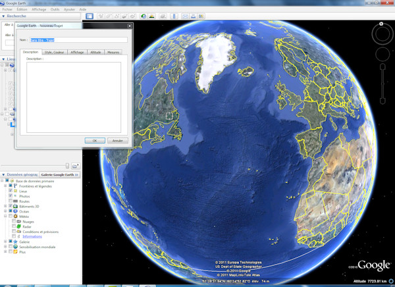Viewport: 395px width, 287px height.
Task: Toggle the sunlight toolbar icon
Action: point(151,16)
